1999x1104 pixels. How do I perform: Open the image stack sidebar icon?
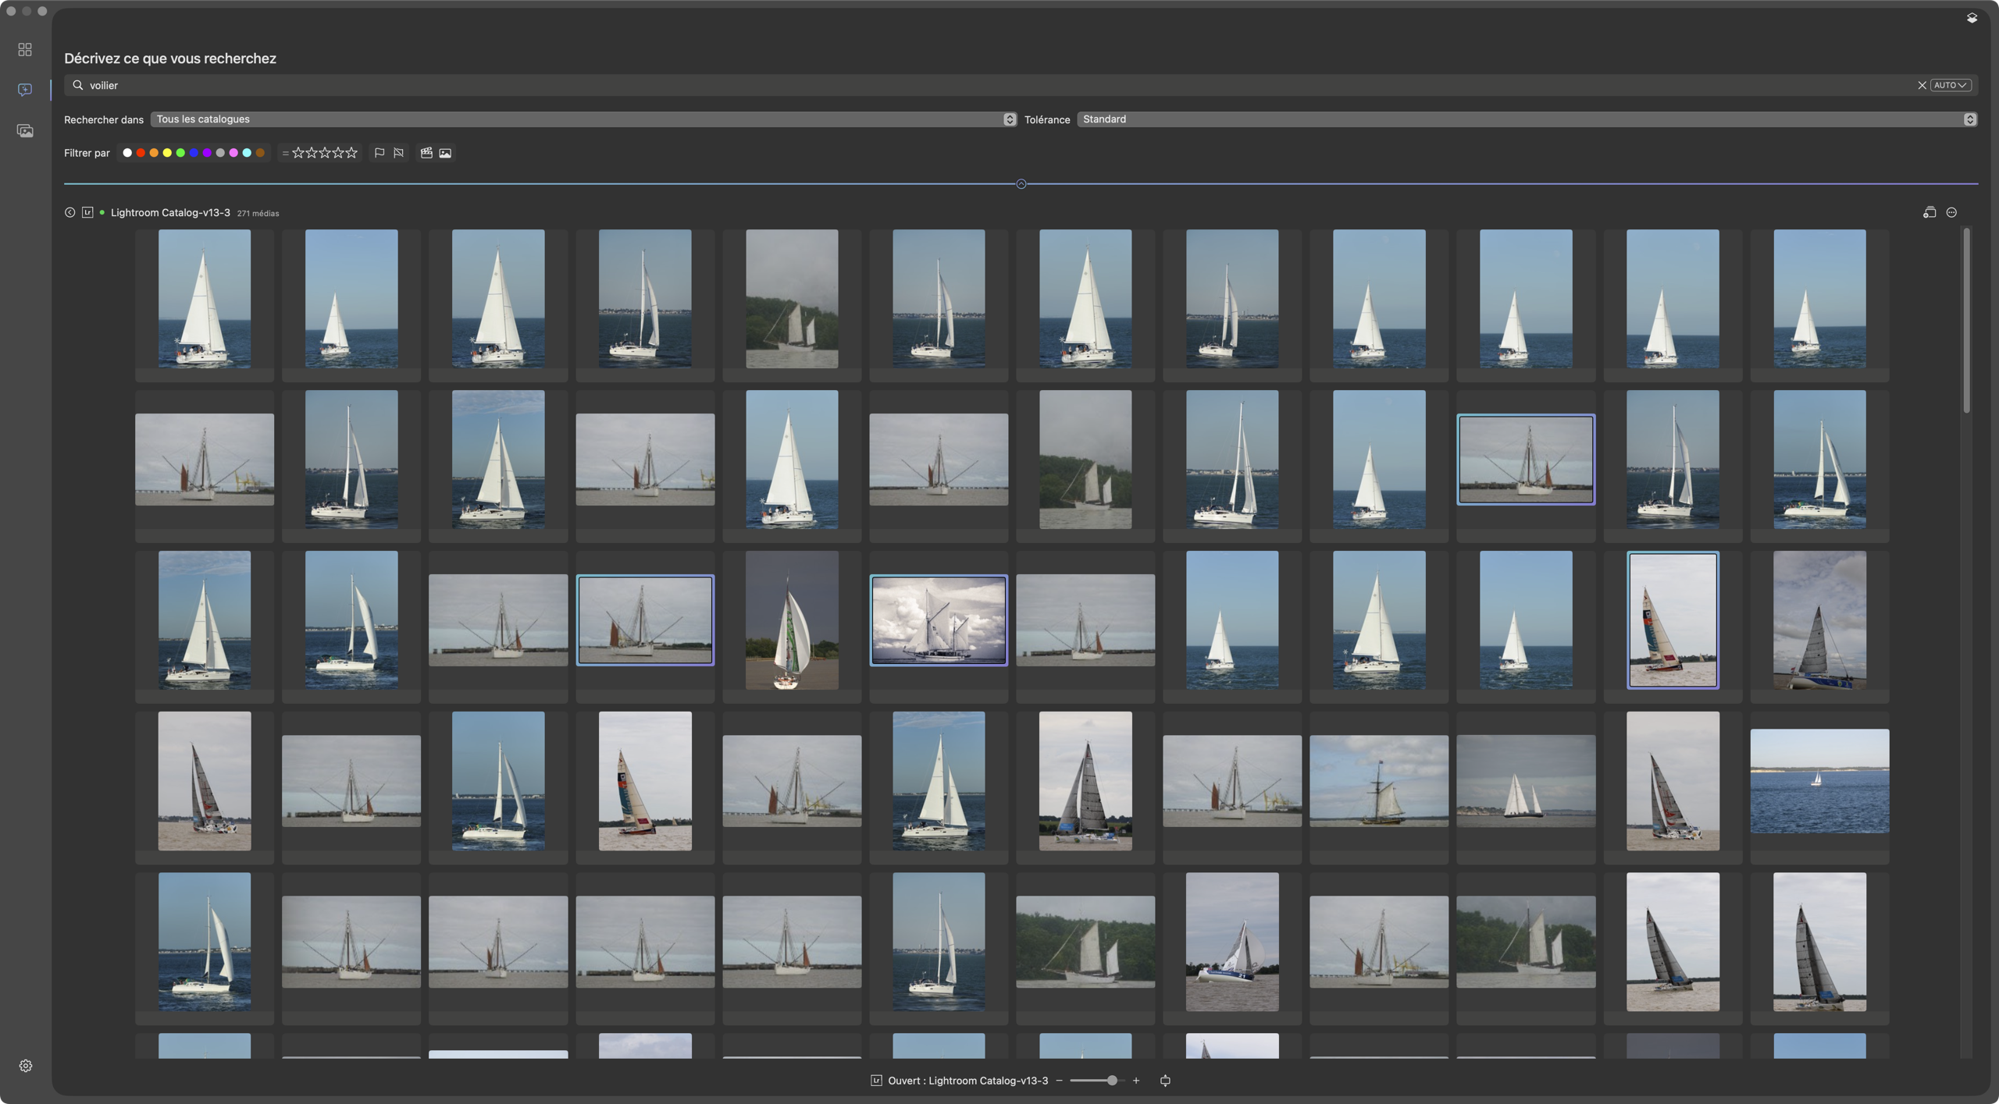point(25,130)
